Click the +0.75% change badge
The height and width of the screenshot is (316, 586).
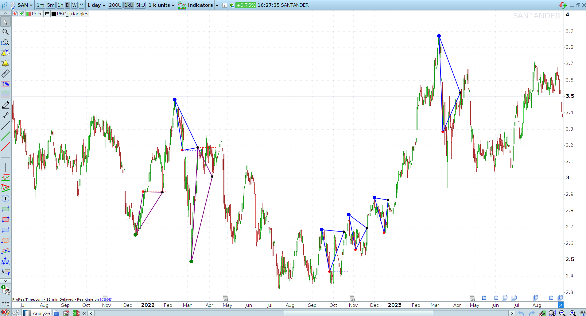tap(246, 5)
